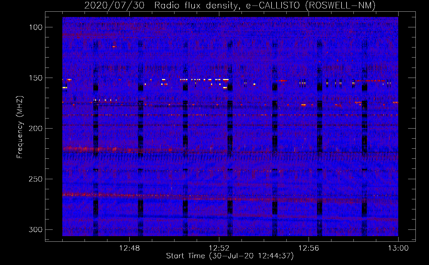
Task: Click the 150 frequency tick label
Action: [x=36, y=78]
